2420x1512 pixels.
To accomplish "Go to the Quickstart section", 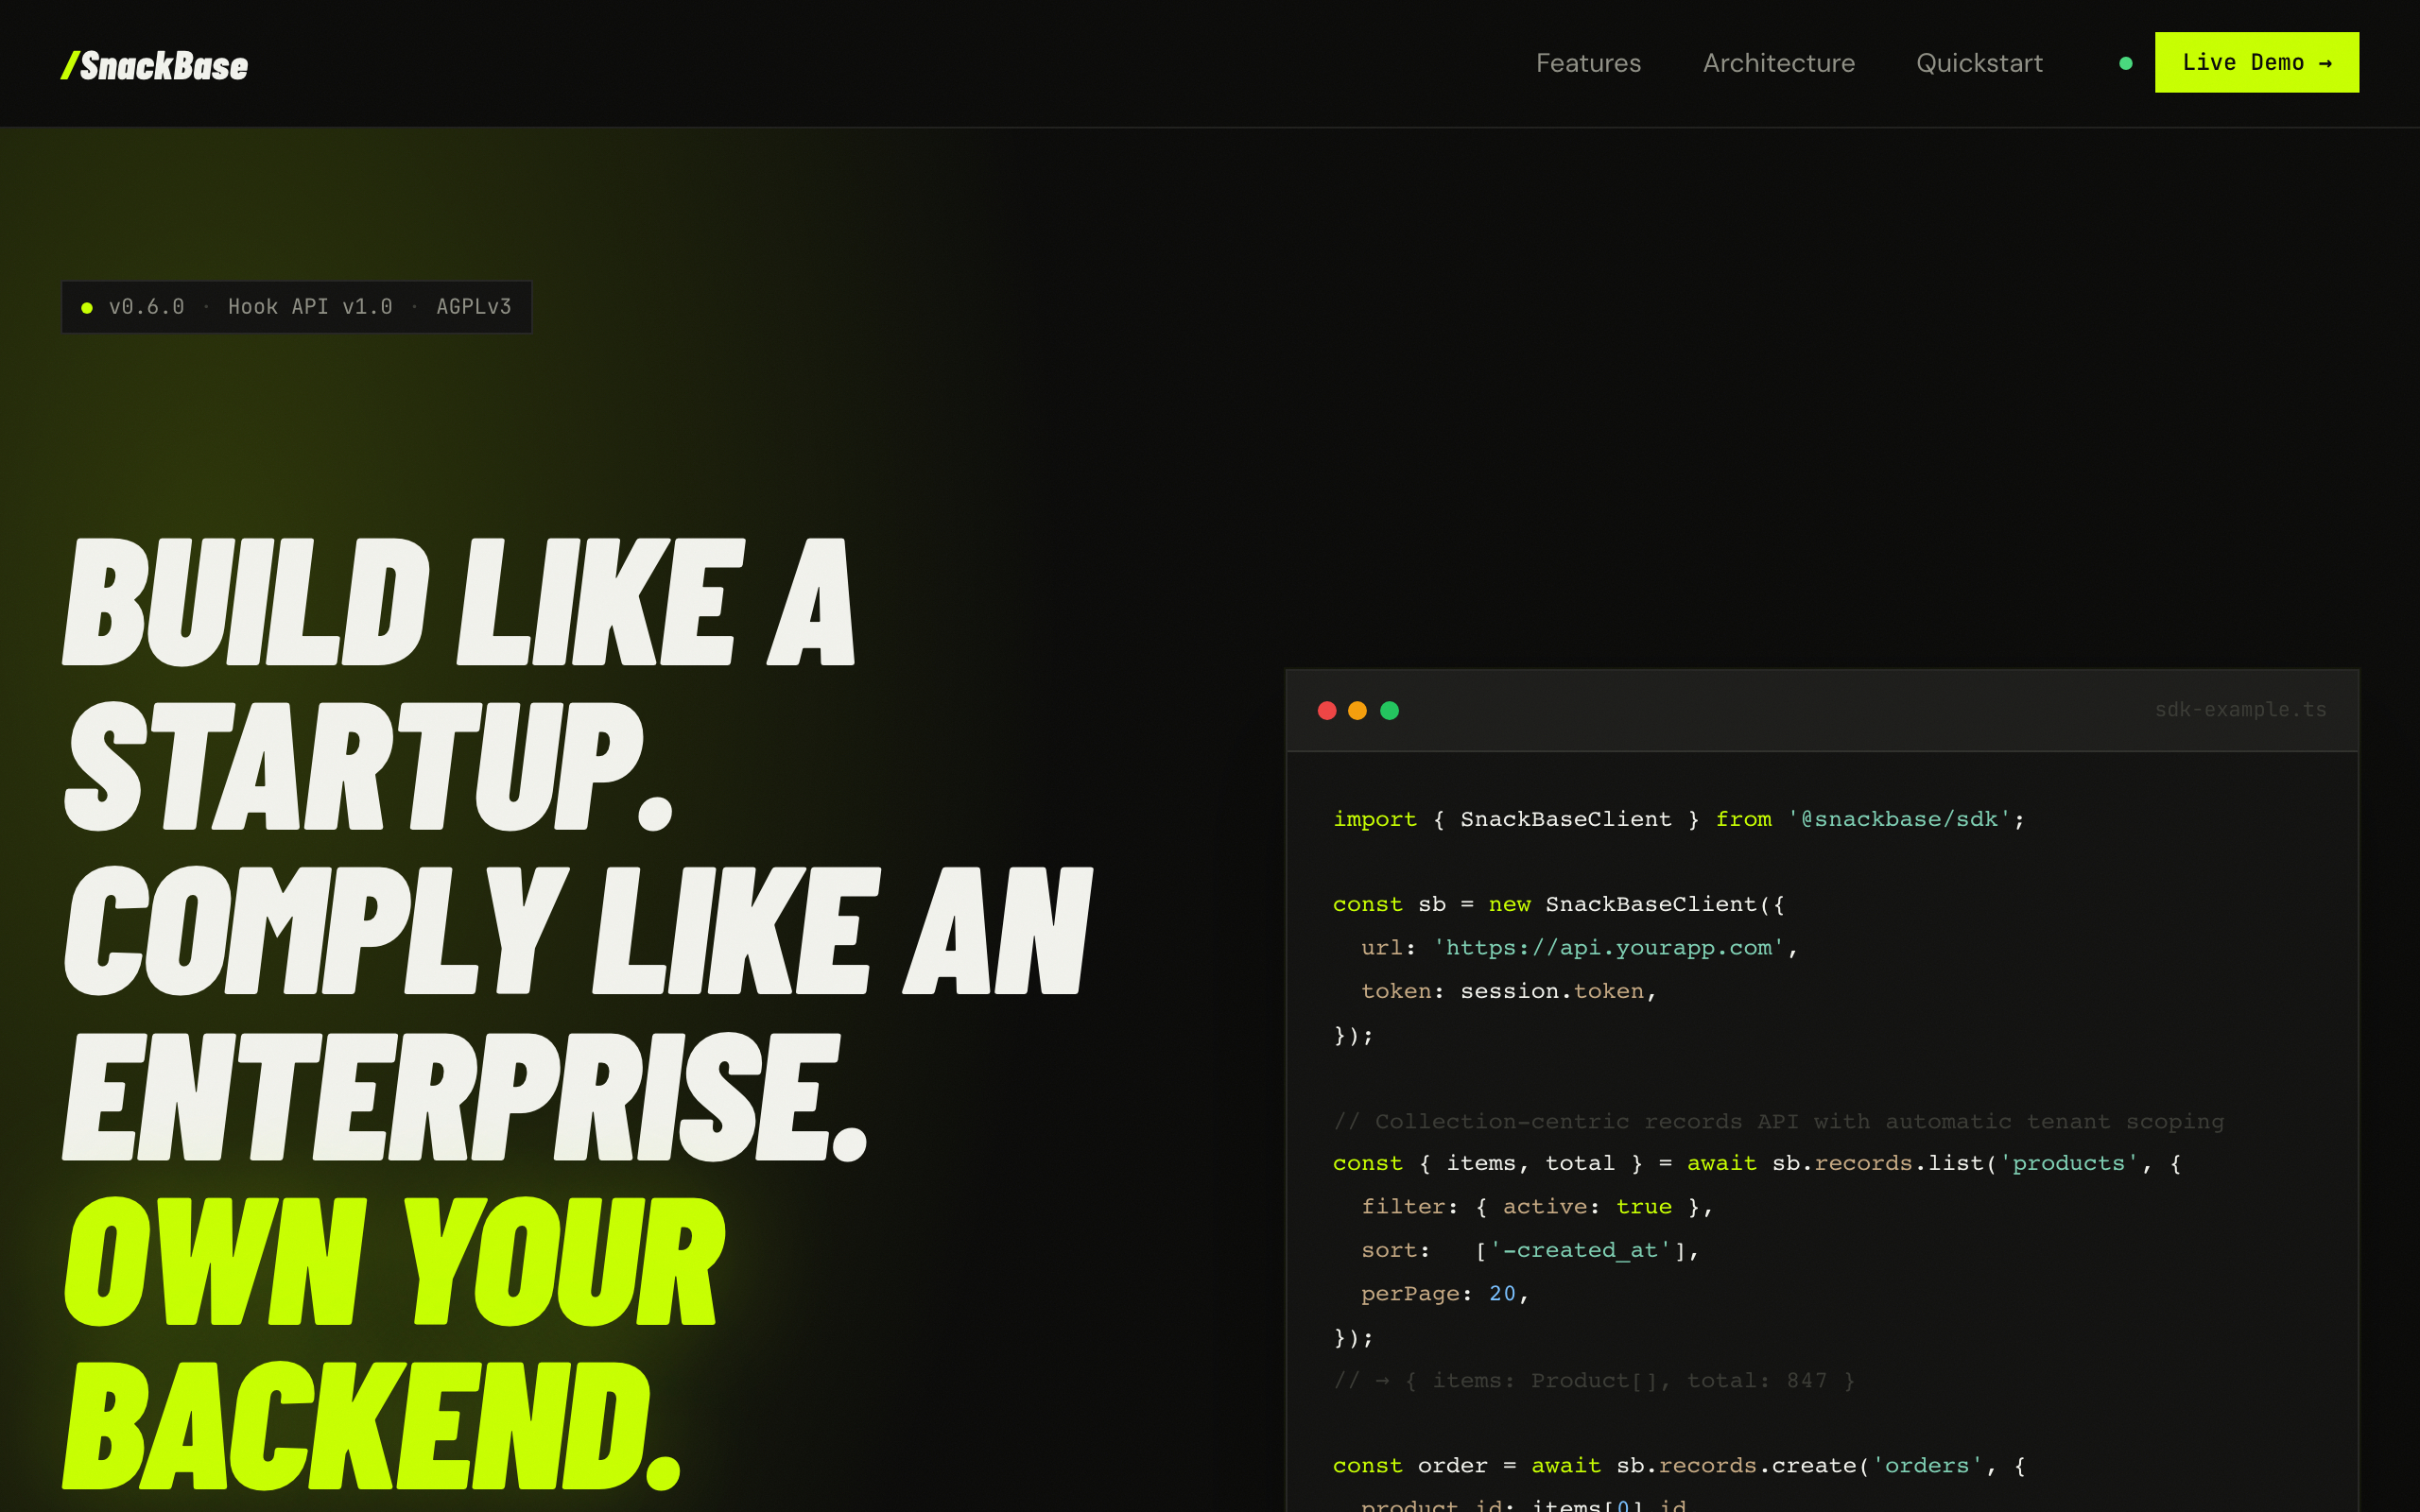I will click(1979, 63).
